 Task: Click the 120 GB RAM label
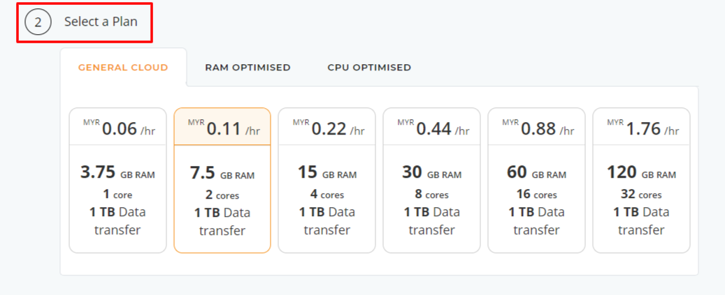[x=642, y=173]
